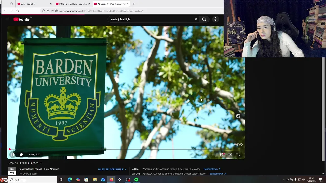View site security padlock info

click(x=48, y=11)
